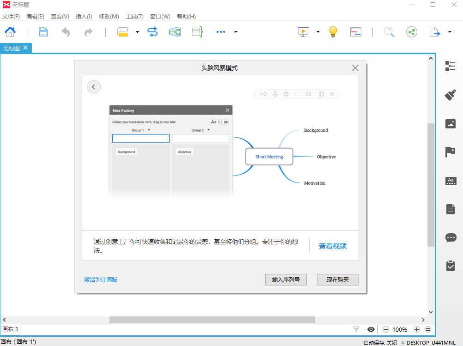This screenshot has height=346, width=463.
Task: Start presentation mode
Action: [303, 32]
